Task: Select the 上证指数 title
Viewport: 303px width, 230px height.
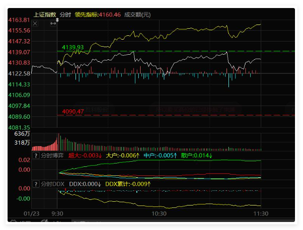Action: (45, 15)
